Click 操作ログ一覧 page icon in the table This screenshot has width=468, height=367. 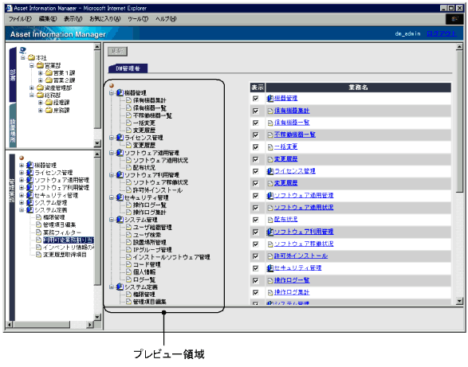pos(270,280)
